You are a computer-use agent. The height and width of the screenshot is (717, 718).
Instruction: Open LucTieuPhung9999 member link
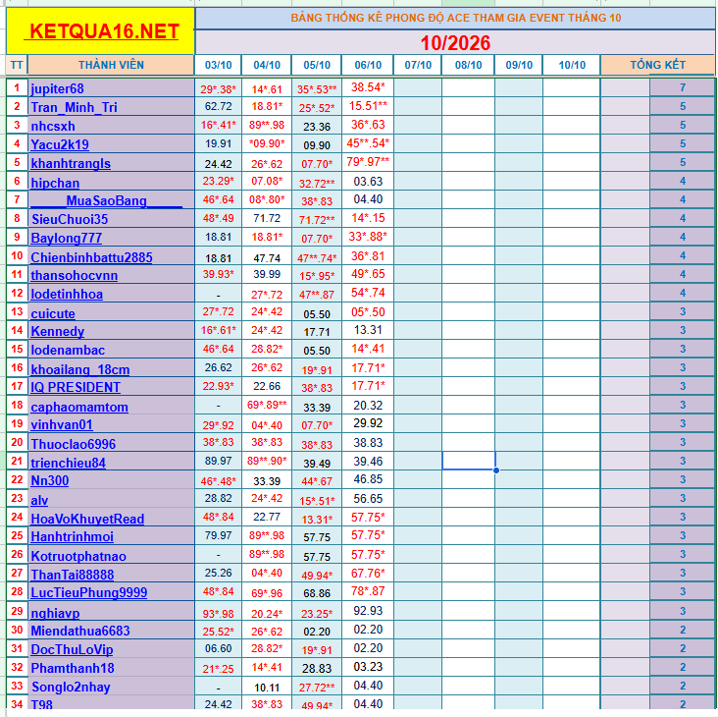click(89, 592)
